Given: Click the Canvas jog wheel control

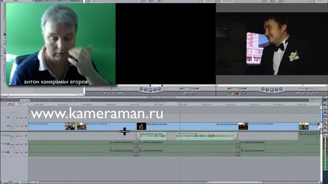Looking at the screenshot, I should pos(237,88).
